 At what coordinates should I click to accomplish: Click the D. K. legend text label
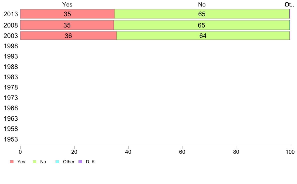[91, 162]
